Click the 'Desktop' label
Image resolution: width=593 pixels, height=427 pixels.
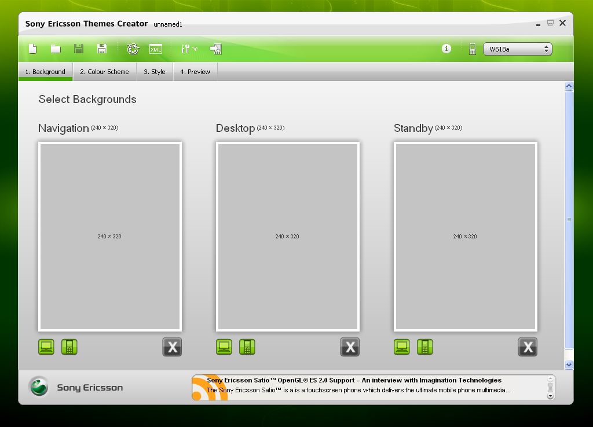pos(235,128)
